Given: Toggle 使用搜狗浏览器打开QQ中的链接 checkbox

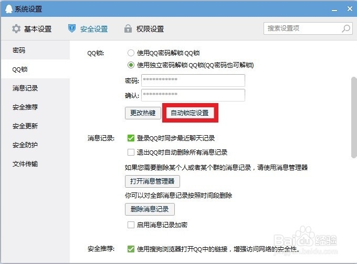Looking at the screenshot, I should (x=131, y=249).
